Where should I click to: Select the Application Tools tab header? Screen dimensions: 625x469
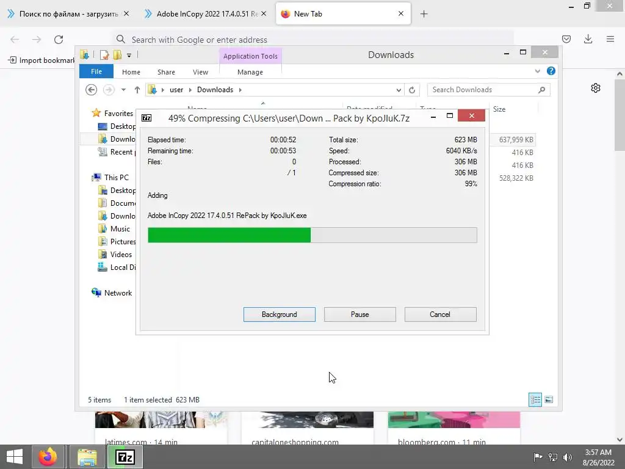[x=250, y=56]
